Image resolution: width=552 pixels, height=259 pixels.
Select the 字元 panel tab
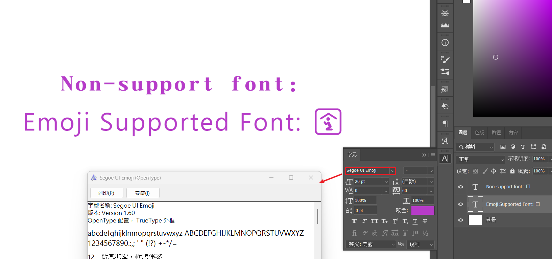[x=352, y=155]
